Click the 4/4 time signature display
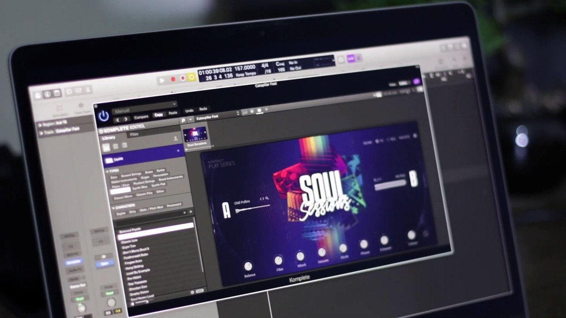This screenshot has width=566, height=318. coord(265,65)
